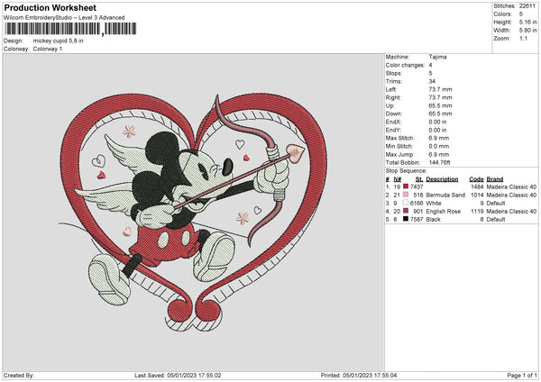Click the 'Bermuda Sand' description

pos(445,196)
